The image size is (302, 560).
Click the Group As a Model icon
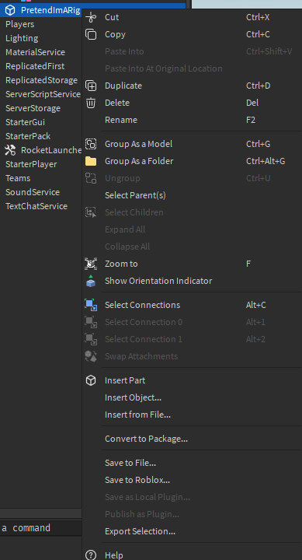coord(91,144)
